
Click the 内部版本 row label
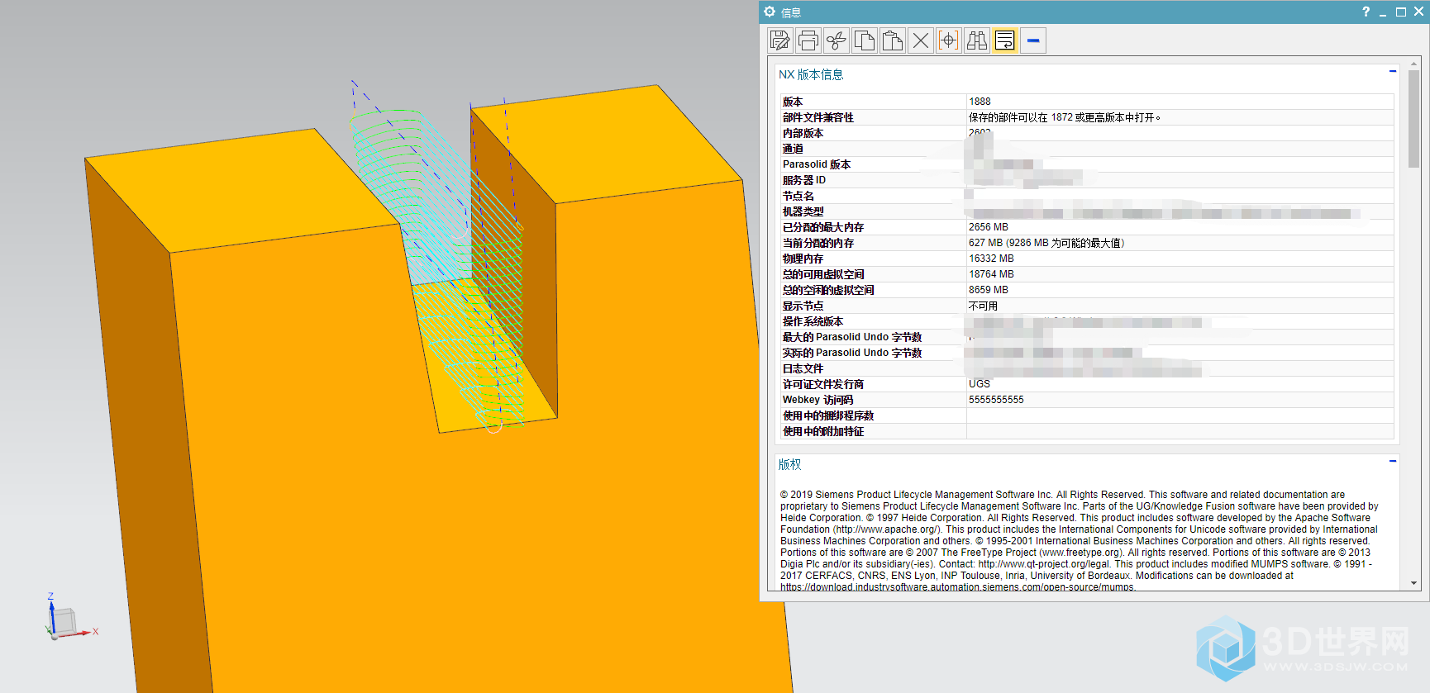(803, 133)
